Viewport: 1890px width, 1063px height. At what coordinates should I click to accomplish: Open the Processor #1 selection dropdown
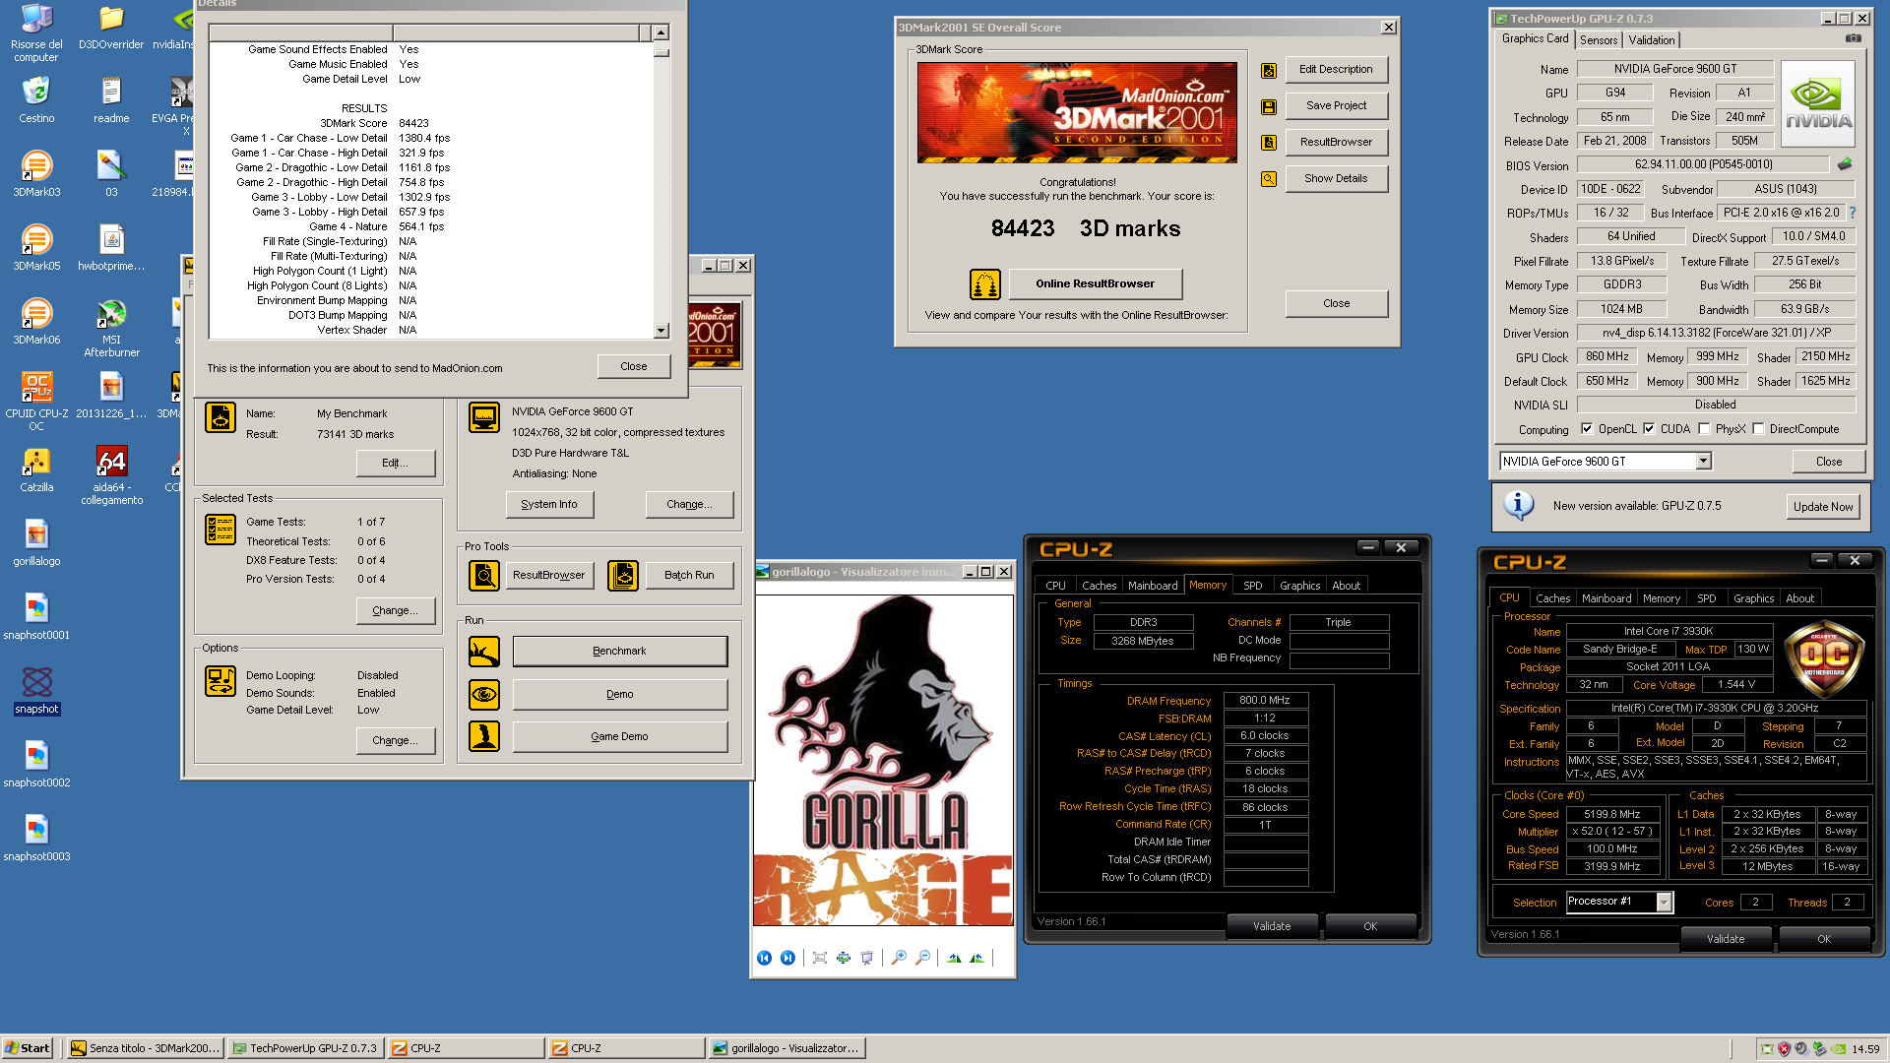pyautogui.click(x=1665, y=903)
